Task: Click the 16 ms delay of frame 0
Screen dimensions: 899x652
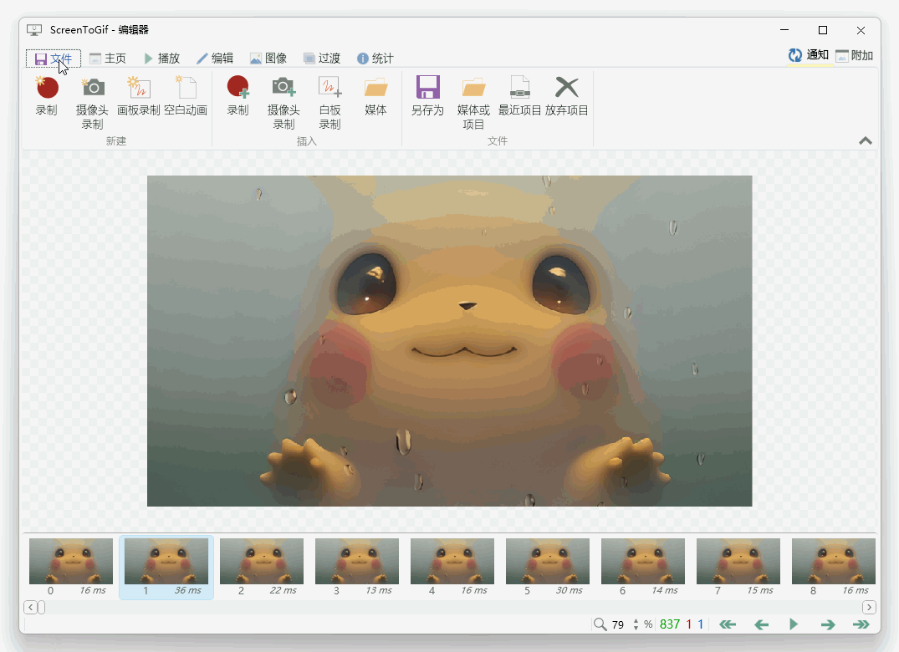Action: coord(93,590)
